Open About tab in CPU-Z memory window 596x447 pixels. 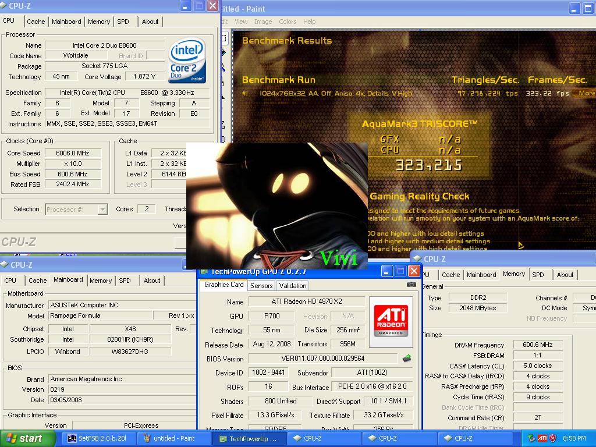[565, 275]
